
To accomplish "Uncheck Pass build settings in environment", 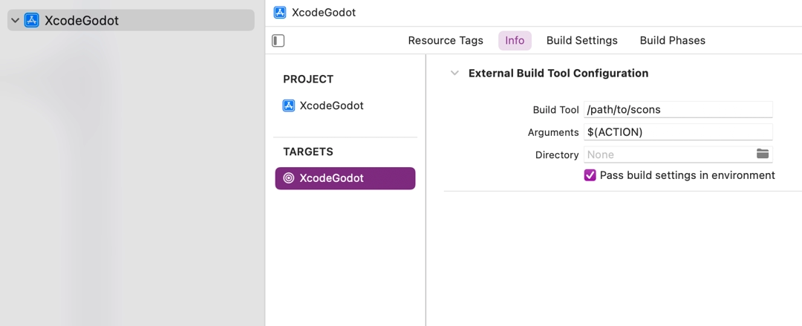I will (x=590, y=175).
